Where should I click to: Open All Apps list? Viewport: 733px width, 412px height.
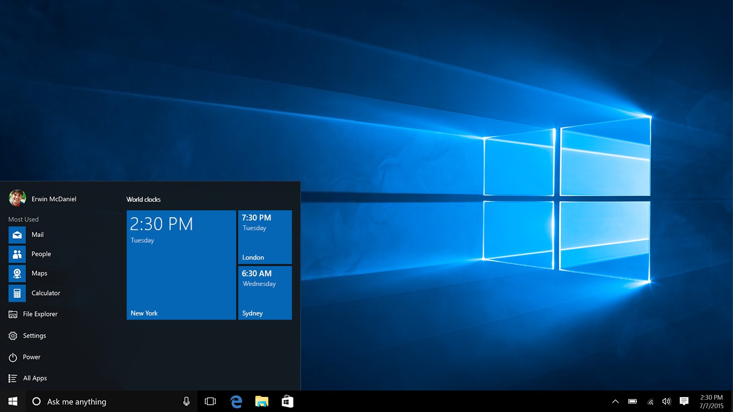33,378
